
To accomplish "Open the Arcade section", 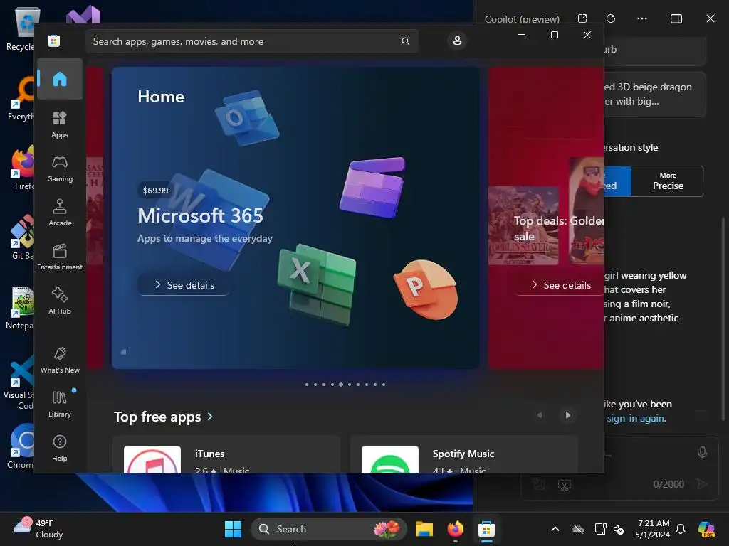I will pos(60,213).
